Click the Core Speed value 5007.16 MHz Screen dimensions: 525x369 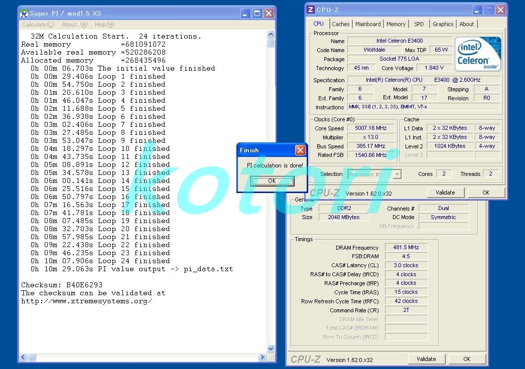(370, 128)
